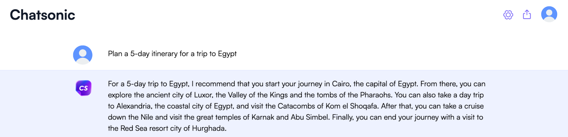Click the word "Hurghada" in the response
The image size is (568, 137).
209,128
